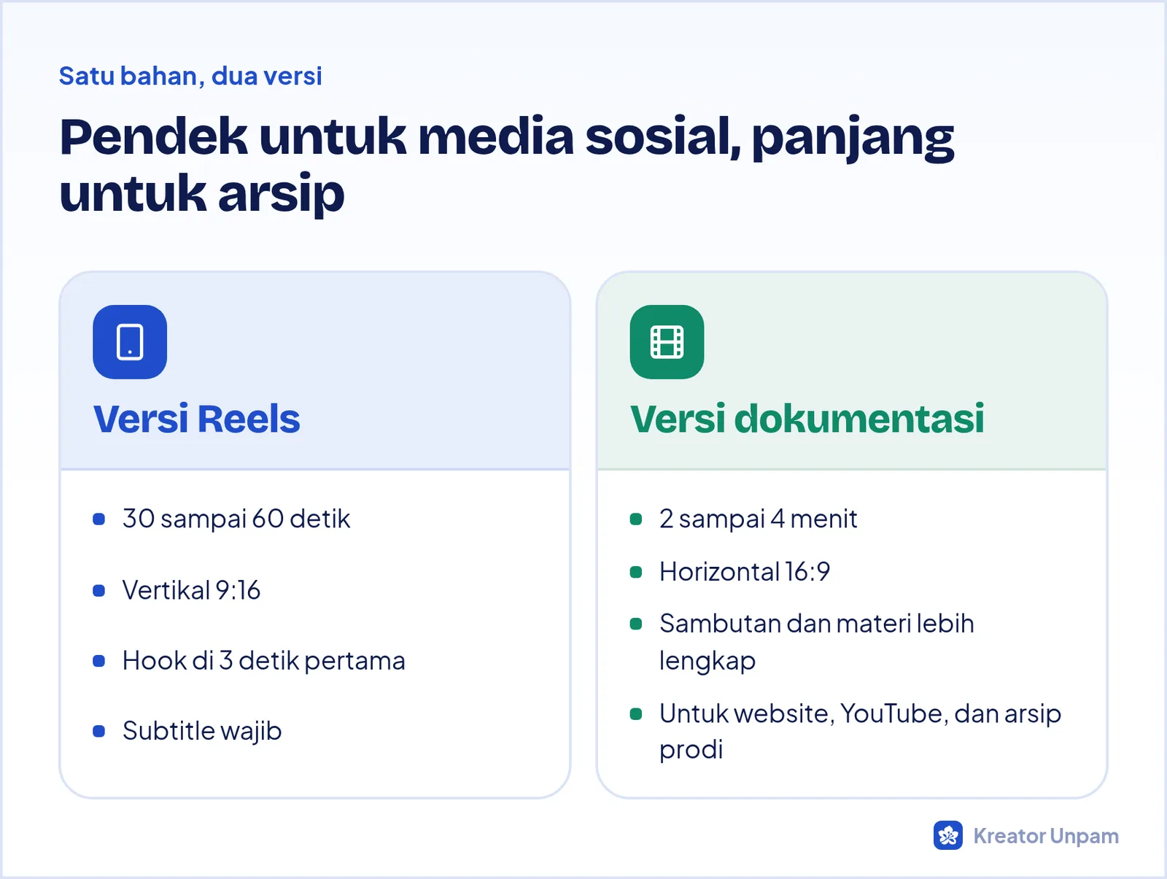This screenshot has width=1167, height=879.
Task: Click the Kreator Unpam flower logo icon
Action: point(948,835)
